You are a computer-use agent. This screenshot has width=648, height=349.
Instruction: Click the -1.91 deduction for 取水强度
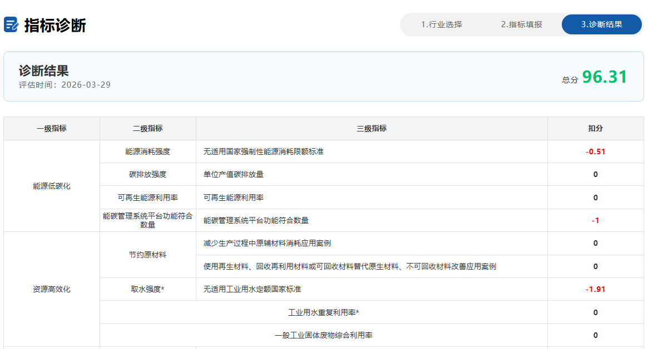pos(595,289)
